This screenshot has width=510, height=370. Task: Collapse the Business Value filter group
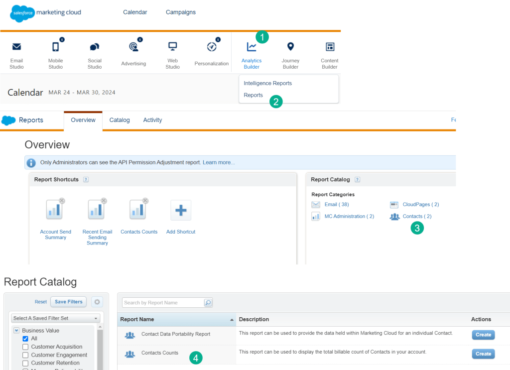point(16,331)
